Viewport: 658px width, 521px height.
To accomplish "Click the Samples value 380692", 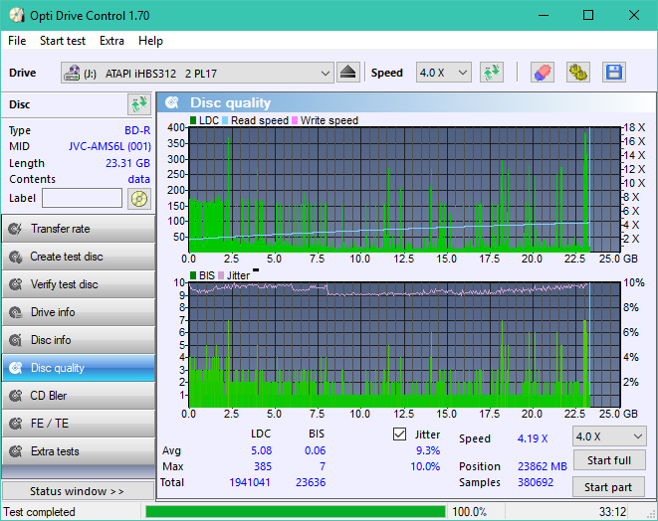I will click(536, 482).
